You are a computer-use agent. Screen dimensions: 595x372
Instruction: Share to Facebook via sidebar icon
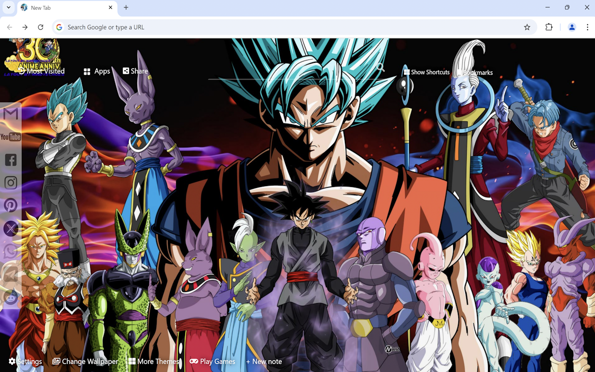click(x=10, y=160)
